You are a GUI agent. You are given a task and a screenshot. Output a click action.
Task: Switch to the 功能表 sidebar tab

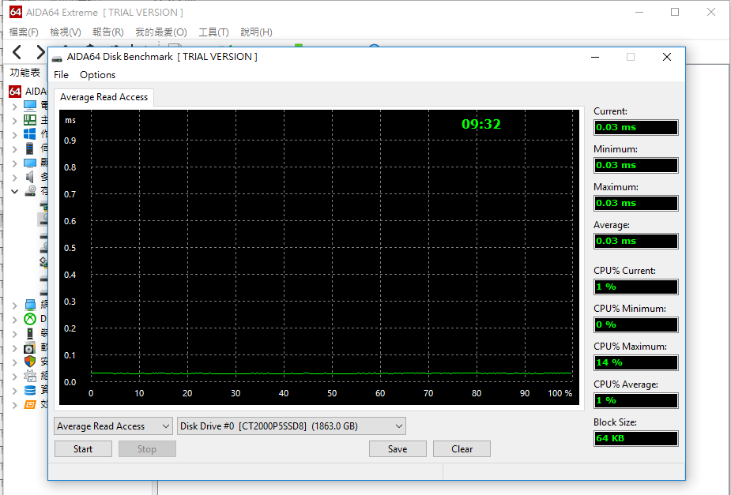click(25, 73)
